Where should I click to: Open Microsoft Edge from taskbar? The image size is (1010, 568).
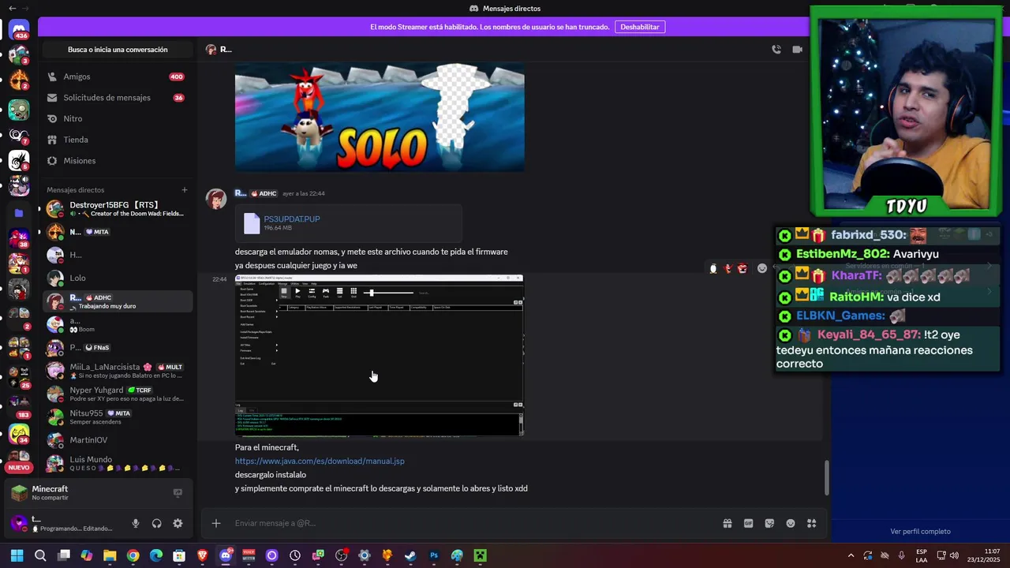[156, 555]
